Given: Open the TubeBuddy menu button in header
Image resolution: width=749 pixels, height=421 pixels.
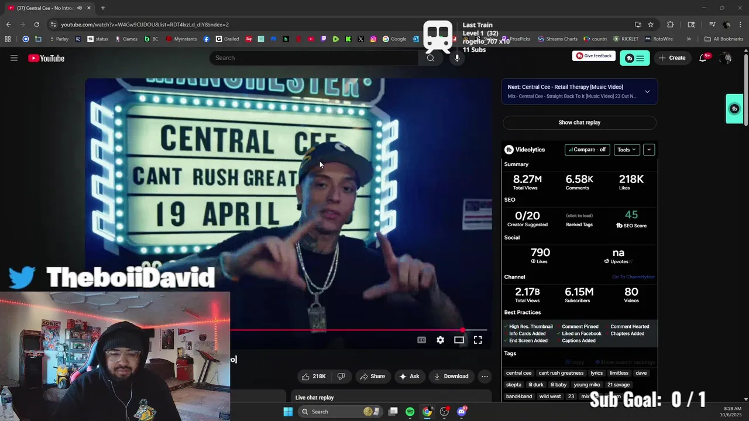Looking at the screenshot, I should click(x=635, y=58).
